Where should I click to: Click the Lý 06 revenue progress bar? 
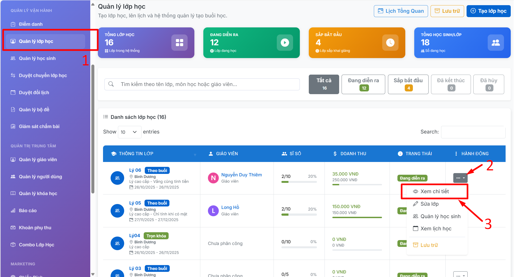(357, 185)
